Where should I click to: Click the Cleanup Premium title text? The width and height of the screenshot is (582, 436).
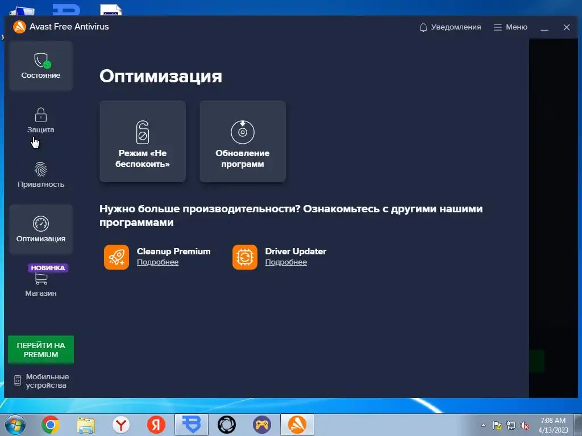coord(174,251)
